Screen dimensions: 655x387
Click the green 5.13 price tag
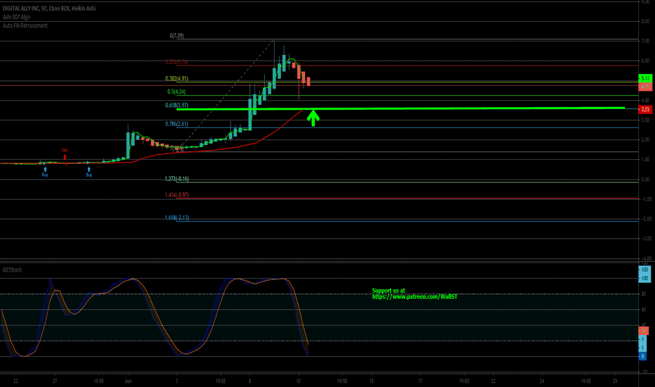(x=645, y=78)
